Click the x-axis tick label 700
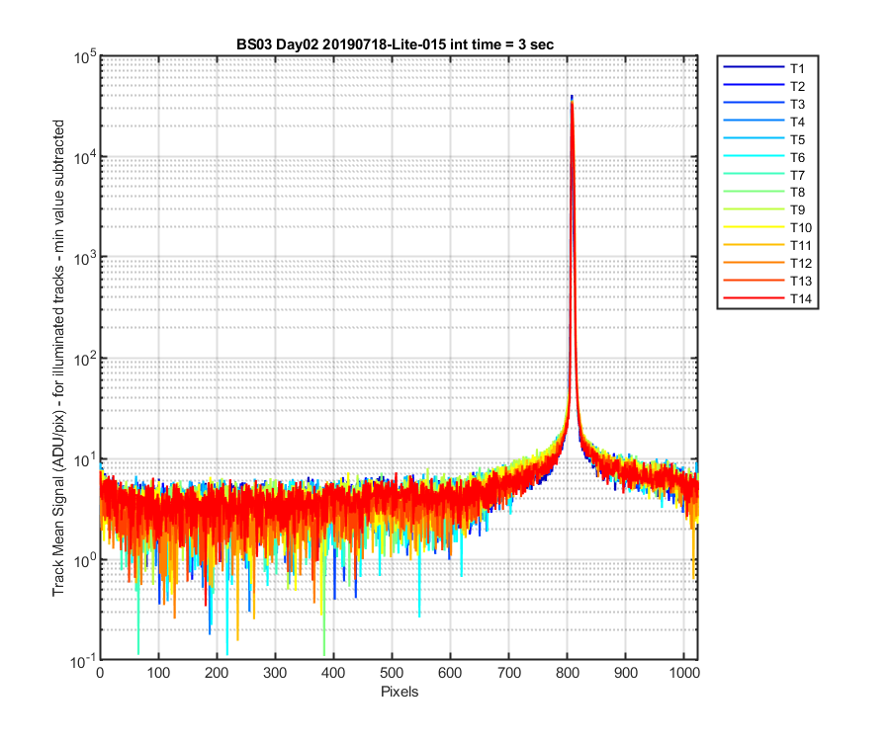 point(509,673)
